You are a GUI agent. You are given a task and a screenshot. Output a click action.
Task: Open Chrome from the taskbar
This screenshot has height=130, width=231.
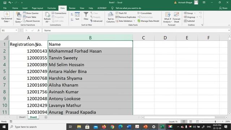112,127
